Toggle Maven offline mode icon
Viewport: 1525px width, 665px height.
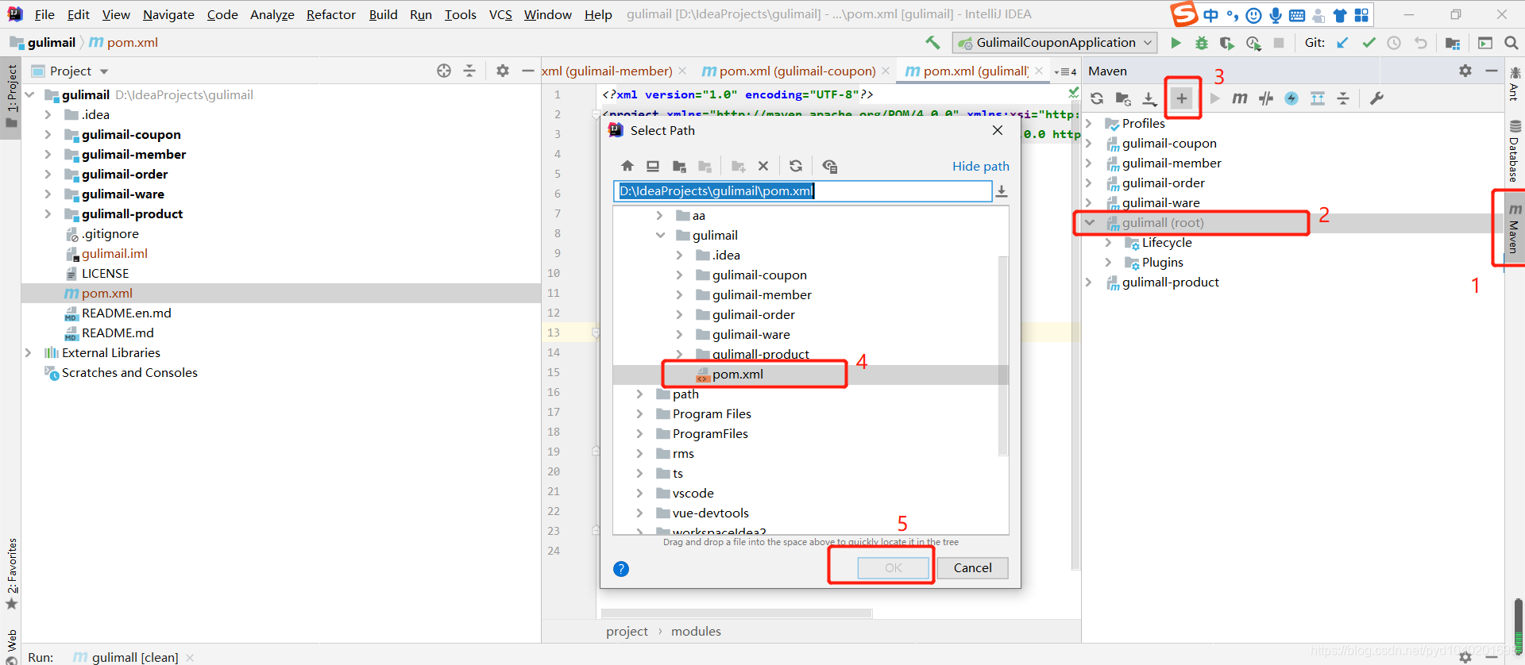pos(1266,98)
